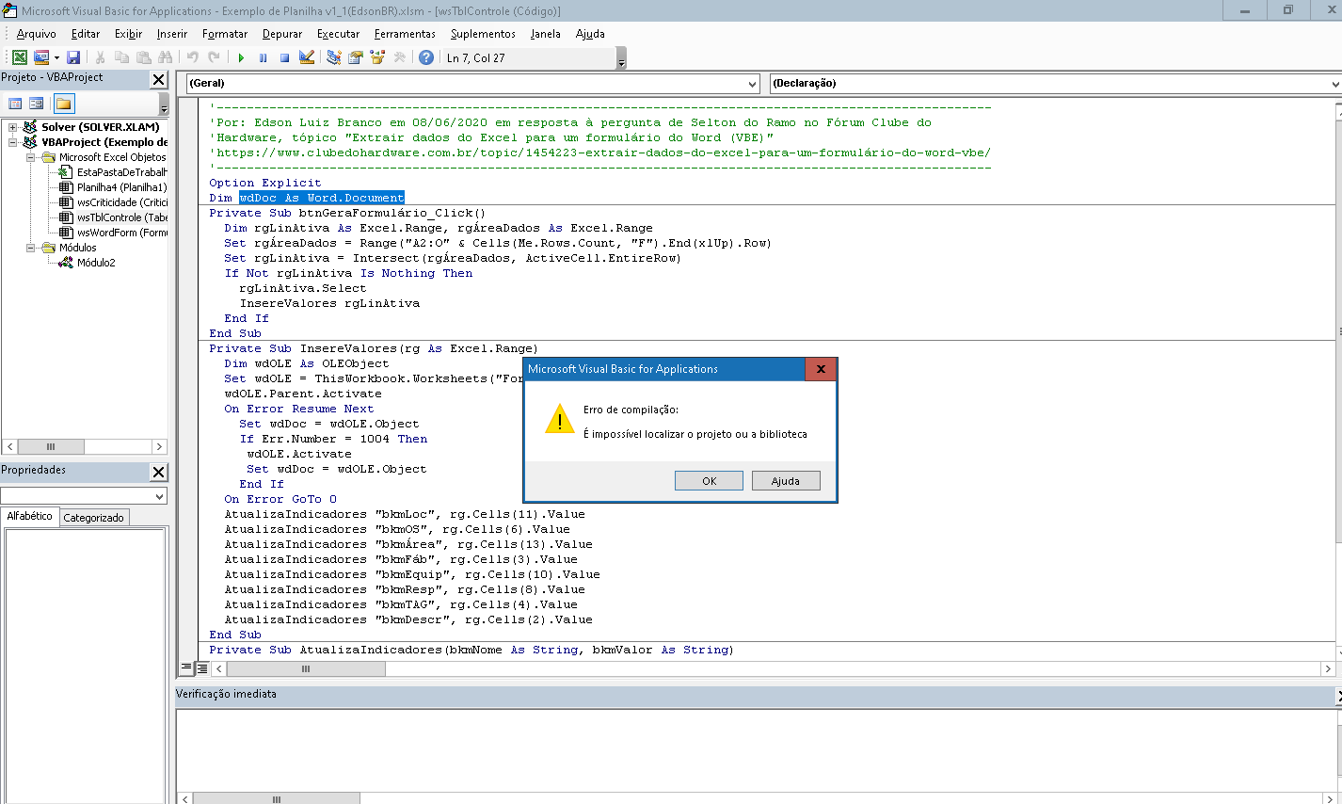Click the green Run Sub play icon
The height and width of the screenshot is (804, 1342).
pyautogui.click(x=241, y=57)
